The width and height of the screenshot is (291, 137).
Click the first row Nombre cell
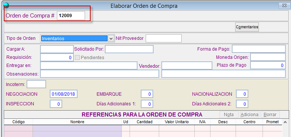tap(77, 128)
